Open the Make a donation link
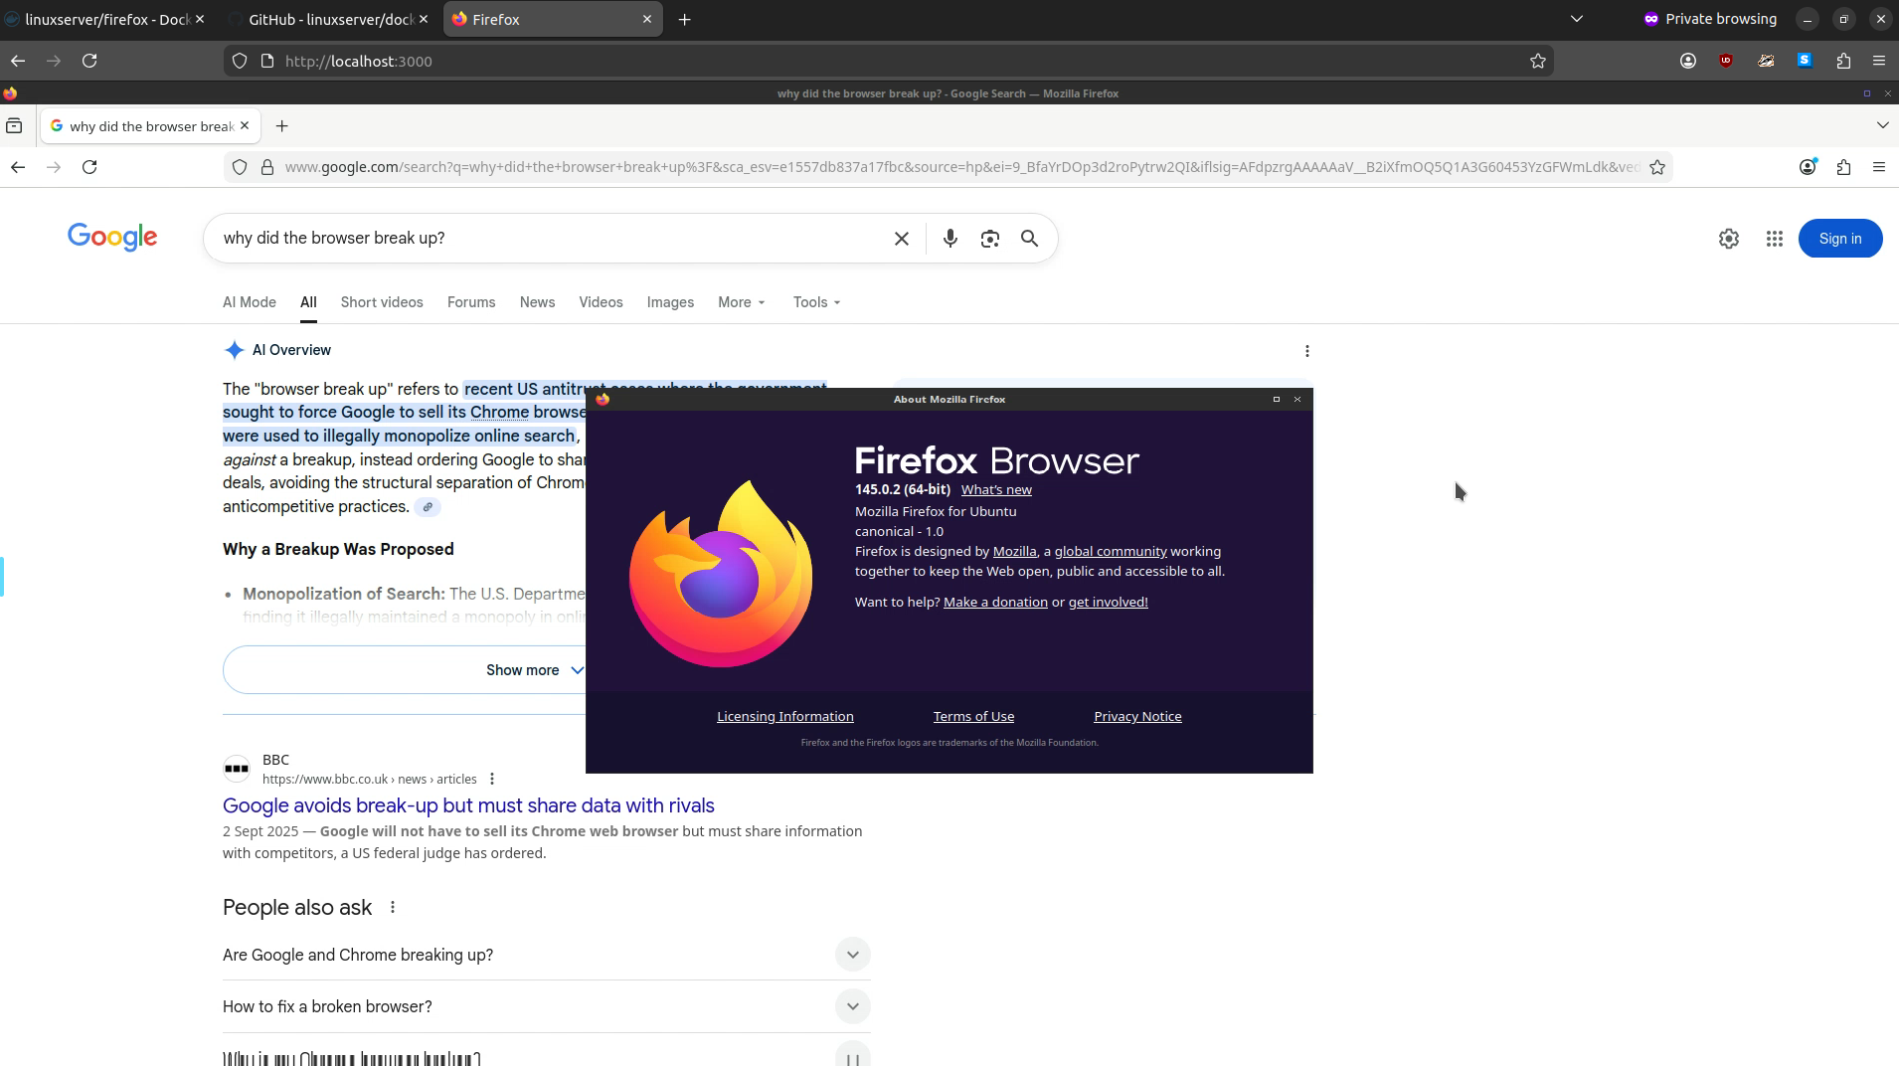Screen dimensions: 1899x1066 (x=994, y=602)
